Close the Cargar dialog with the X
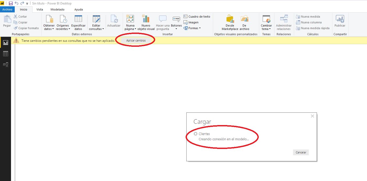Screen dimensions: 367x181 [x=312, y=116]
